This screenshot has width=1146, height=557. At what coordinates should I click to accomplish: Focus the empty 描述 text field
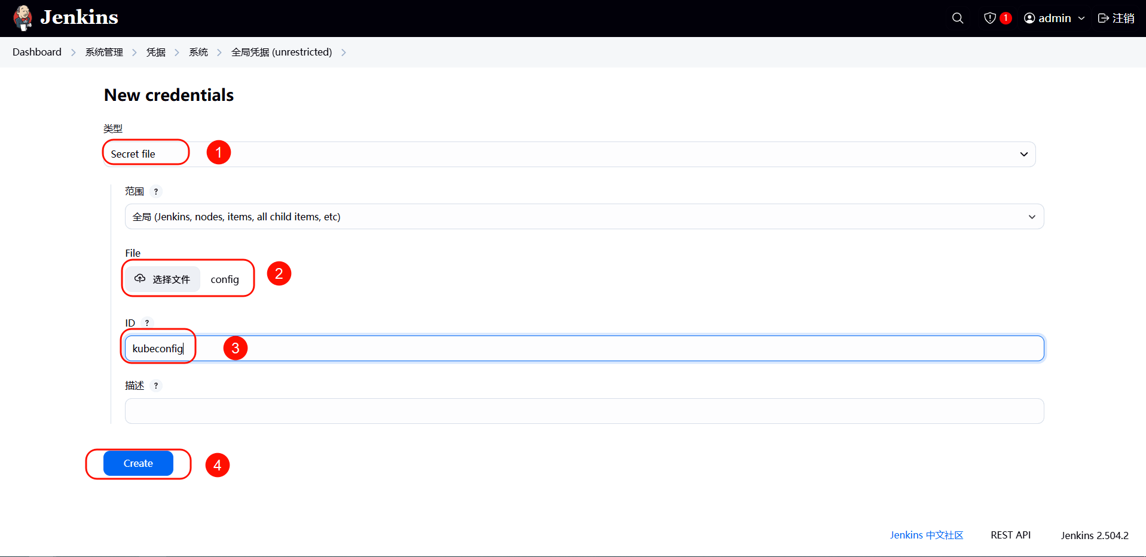tap(583, 411)
